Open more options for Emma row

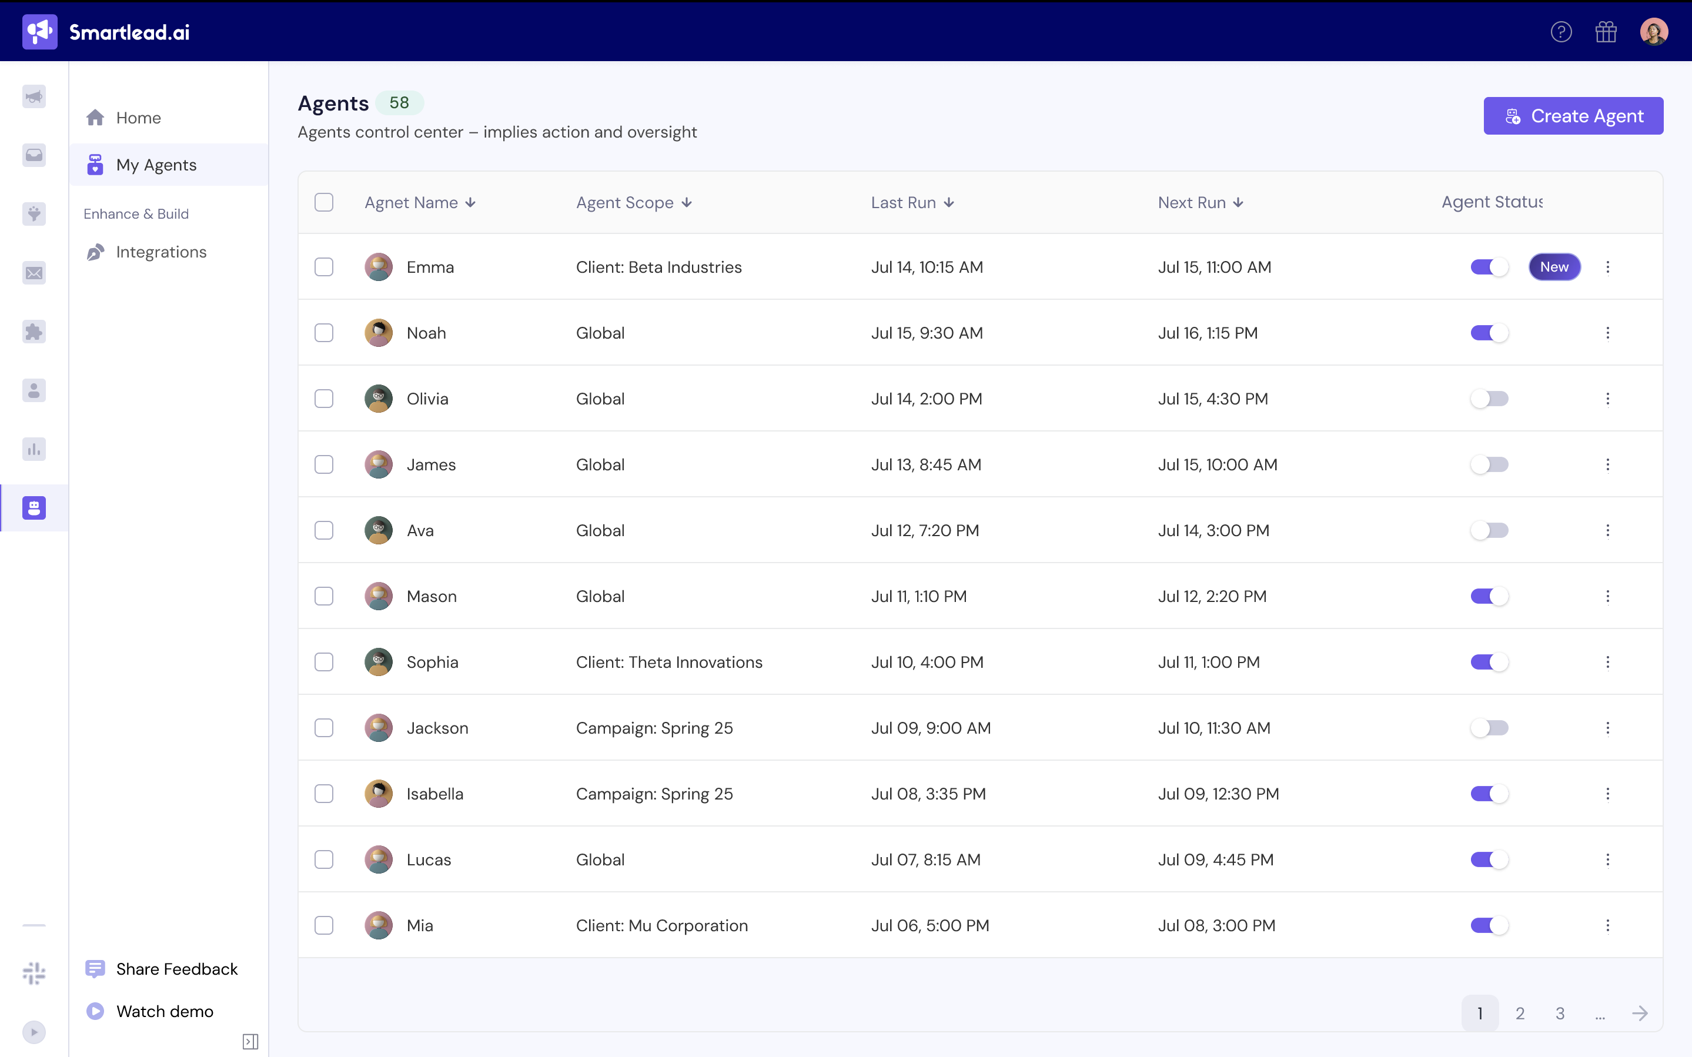click(1607, 267)
